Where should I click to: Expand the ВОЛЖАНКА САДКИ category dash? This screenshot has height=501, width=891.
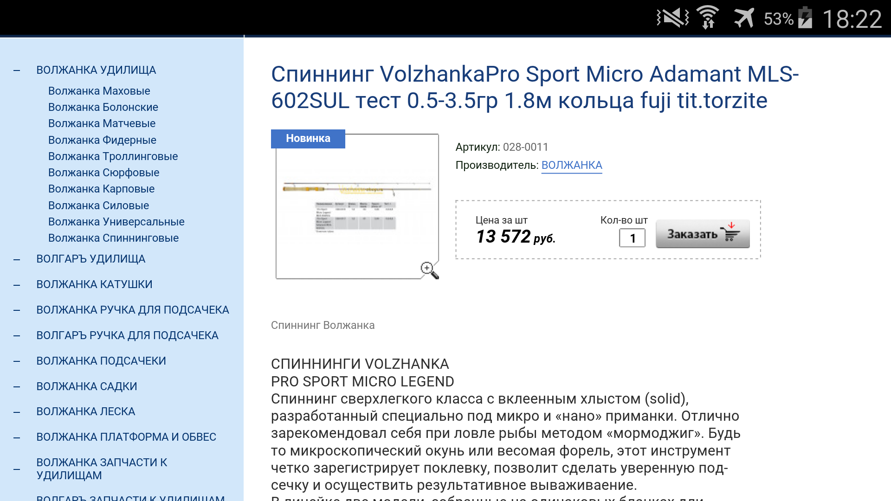[17, 387]
